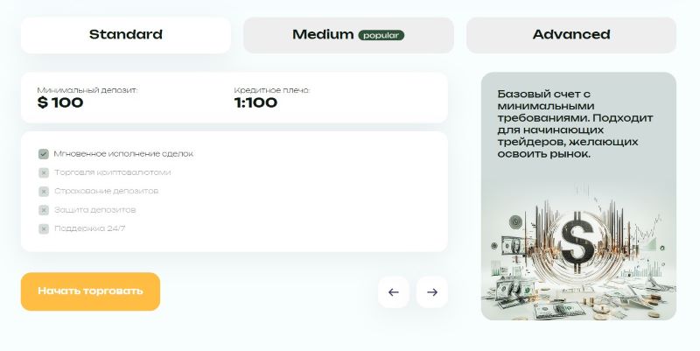Switch to the Standard account tab
This screenshot has width=700, height=351.
(126, 35)
